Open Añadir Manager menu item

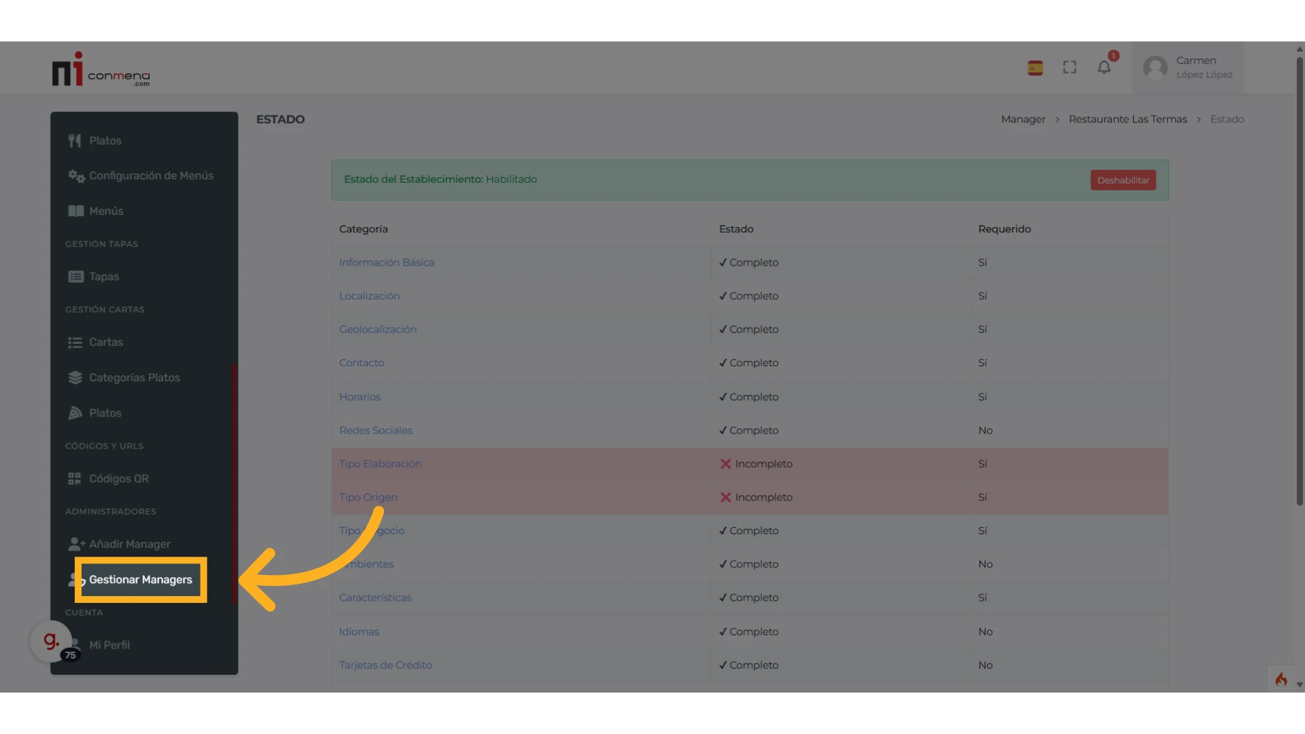(129, 544)
